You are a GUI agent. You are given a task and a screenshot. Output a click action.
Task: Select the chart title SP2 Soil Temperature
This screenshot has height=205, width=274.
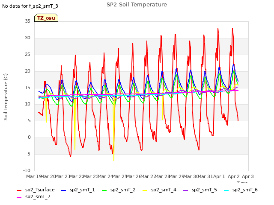point(137,5)
